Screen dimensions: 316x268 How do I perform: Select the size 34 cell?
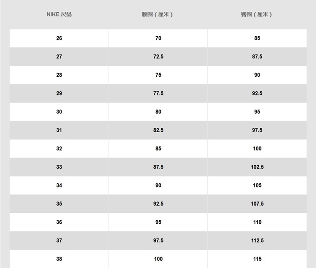(x=59, y=185)
